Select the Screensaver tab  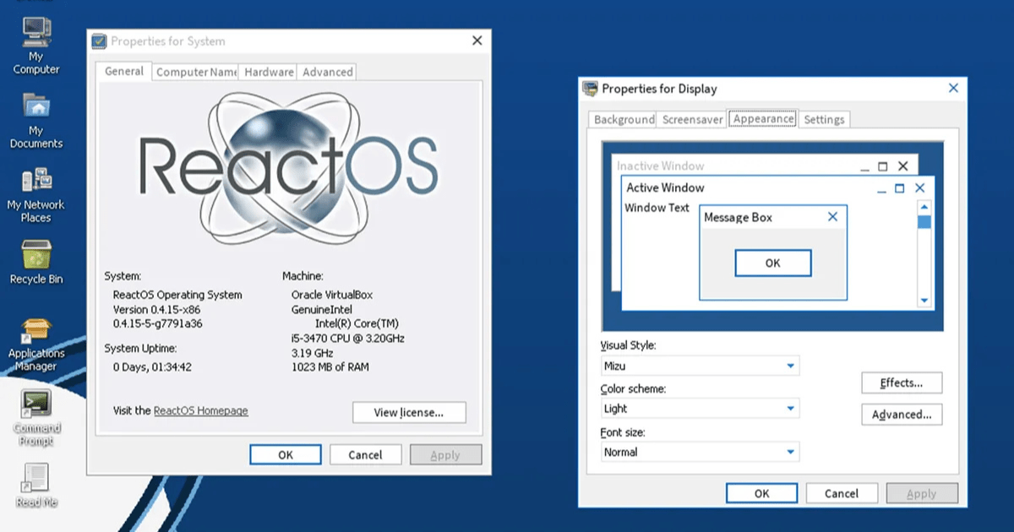[691, 119]
